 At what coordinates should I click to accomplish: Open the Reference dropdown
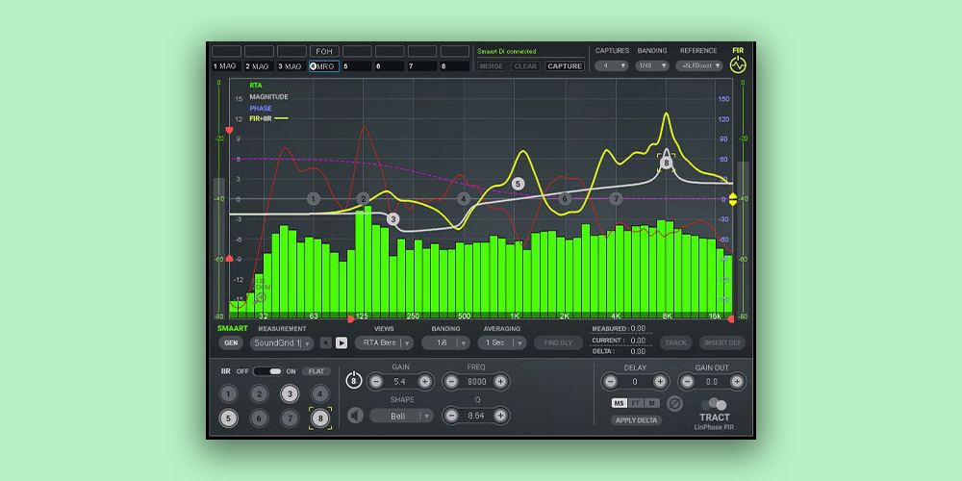coord(699,65)
